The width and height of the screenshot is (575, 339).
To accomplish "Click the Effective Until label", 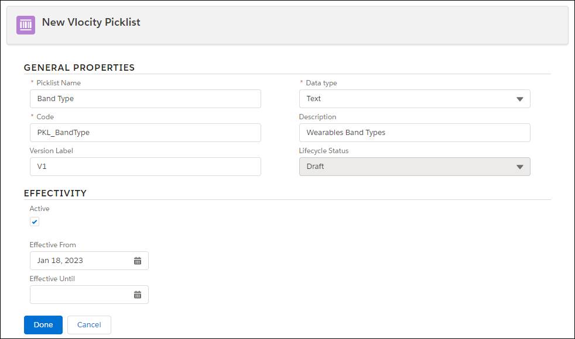I will click(53, 279).
